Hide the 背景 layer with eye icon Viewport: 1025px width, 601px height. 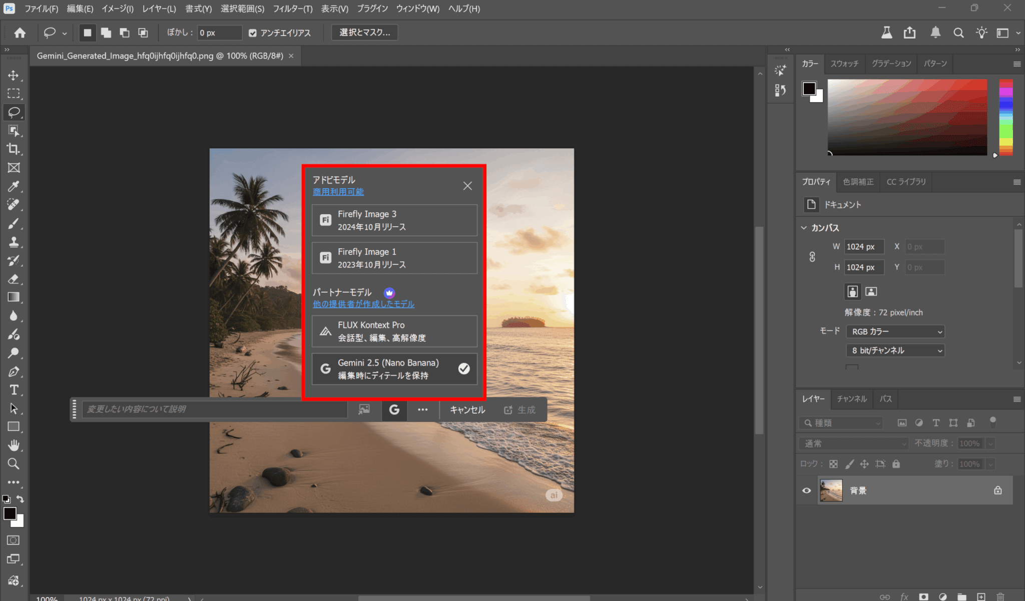(x=806, y=490)
